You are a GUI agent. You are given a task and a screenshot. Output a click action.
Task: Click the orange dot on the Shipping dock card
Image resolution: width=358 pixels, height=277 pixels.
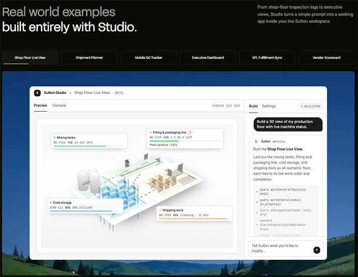(160, 210)
